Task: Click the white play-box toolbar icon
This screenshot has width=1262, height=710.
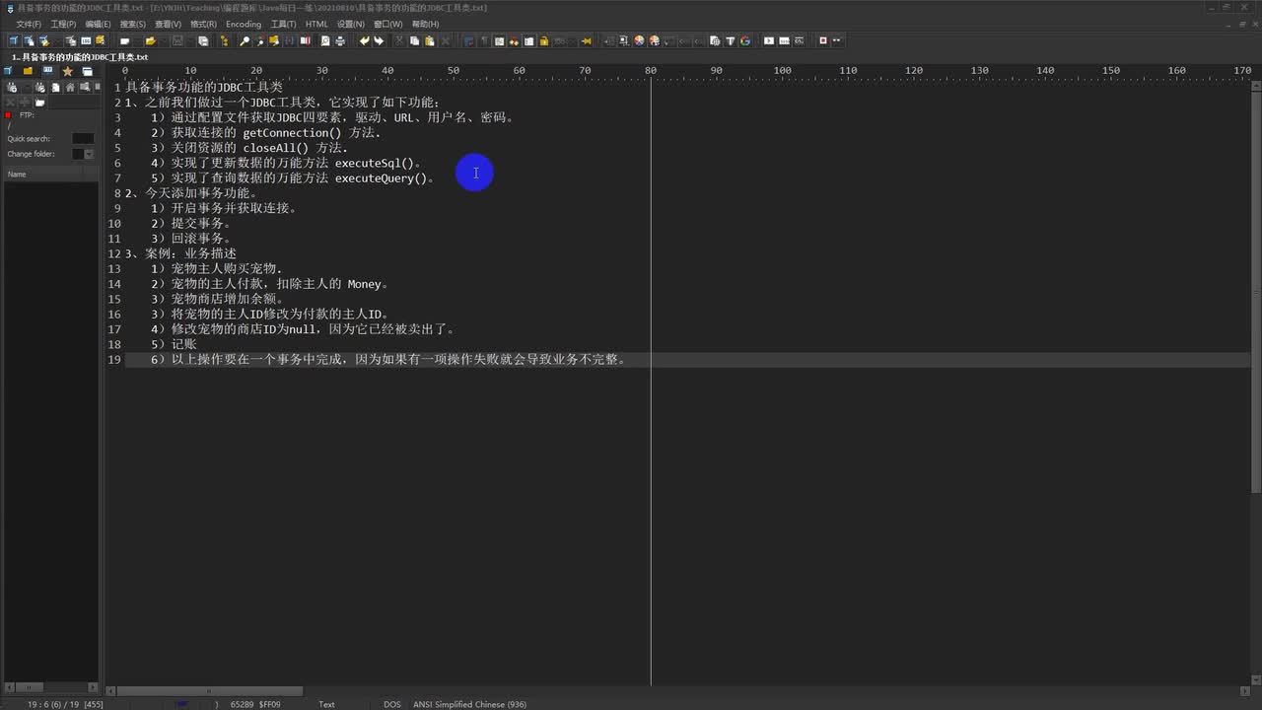Action: click(769, 40)
